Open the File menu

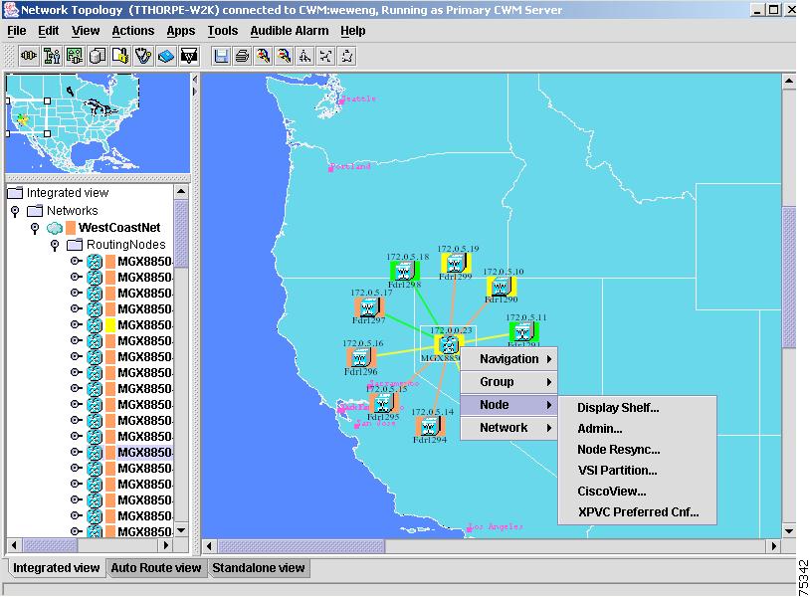point(17,31)
